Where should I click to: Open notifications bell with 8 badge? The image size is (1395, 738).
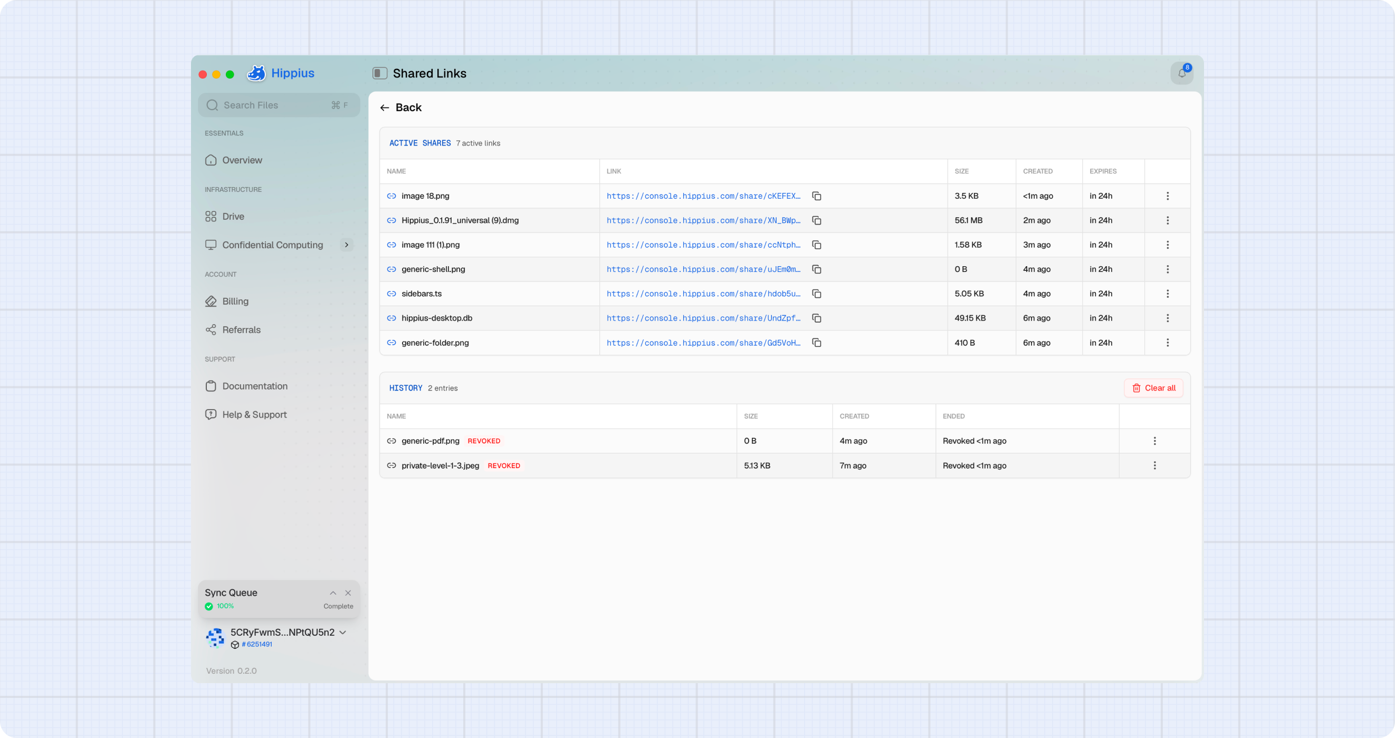tap(1182, 73)
